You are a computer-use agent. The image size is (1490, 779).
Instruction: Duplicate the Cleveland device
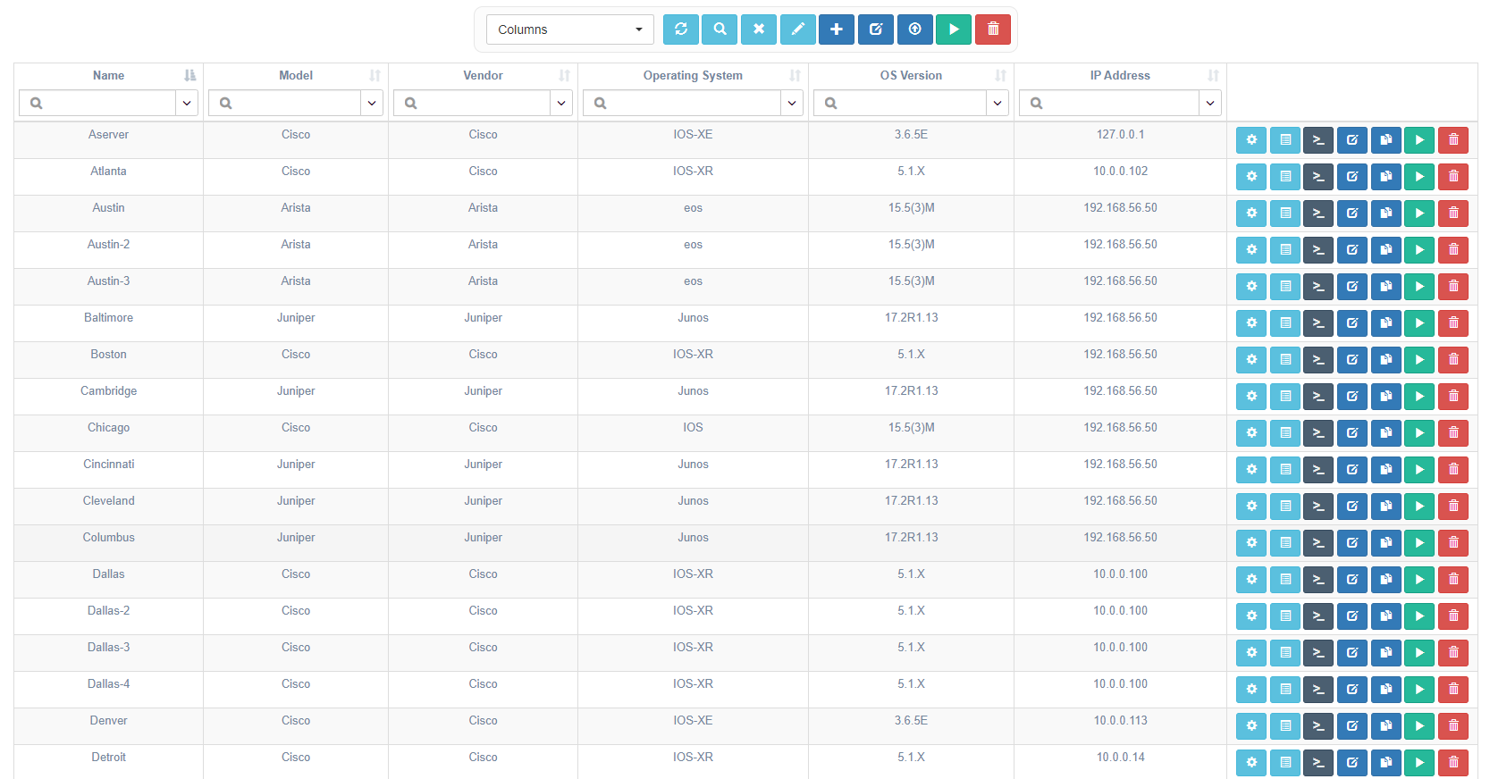pyautogui.click(x=1386, y=507)
